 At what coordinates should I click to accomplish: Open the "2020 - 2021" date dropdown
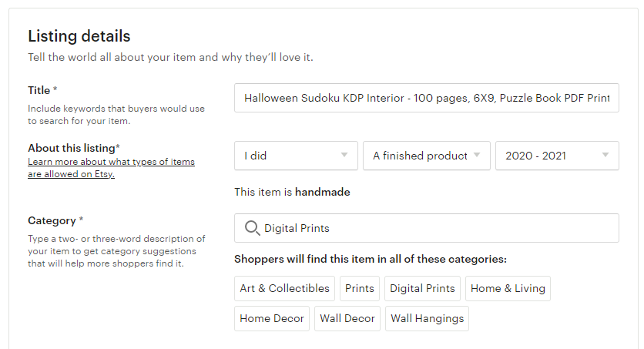pyautogui.click(x=557, y=156)
